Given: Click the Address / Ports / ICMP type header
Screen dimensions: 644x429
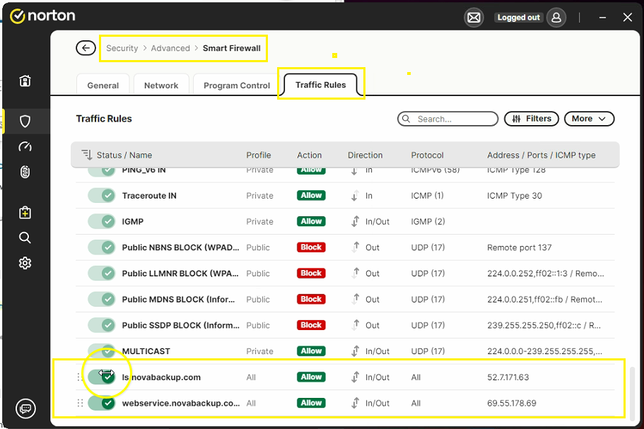Looking at the screenshot, I should coord(541,155).
